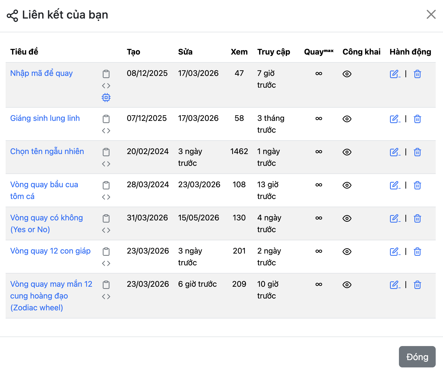Open chip settings icon for 'Nhập mã để quay'

106,98
